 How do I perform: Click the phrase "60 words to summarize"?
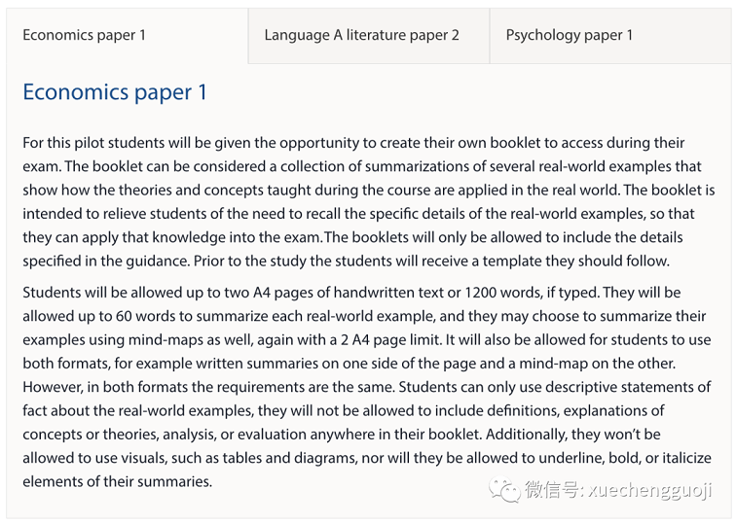194,316
